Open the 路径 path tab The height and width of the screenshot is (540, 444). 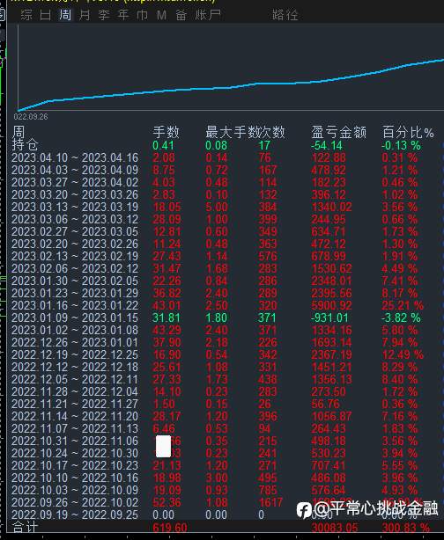285,15
